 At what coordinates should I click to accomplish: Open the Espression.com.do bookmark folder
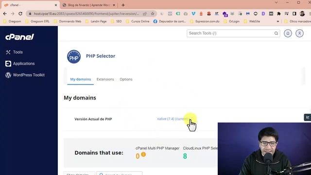pos(205,21)
